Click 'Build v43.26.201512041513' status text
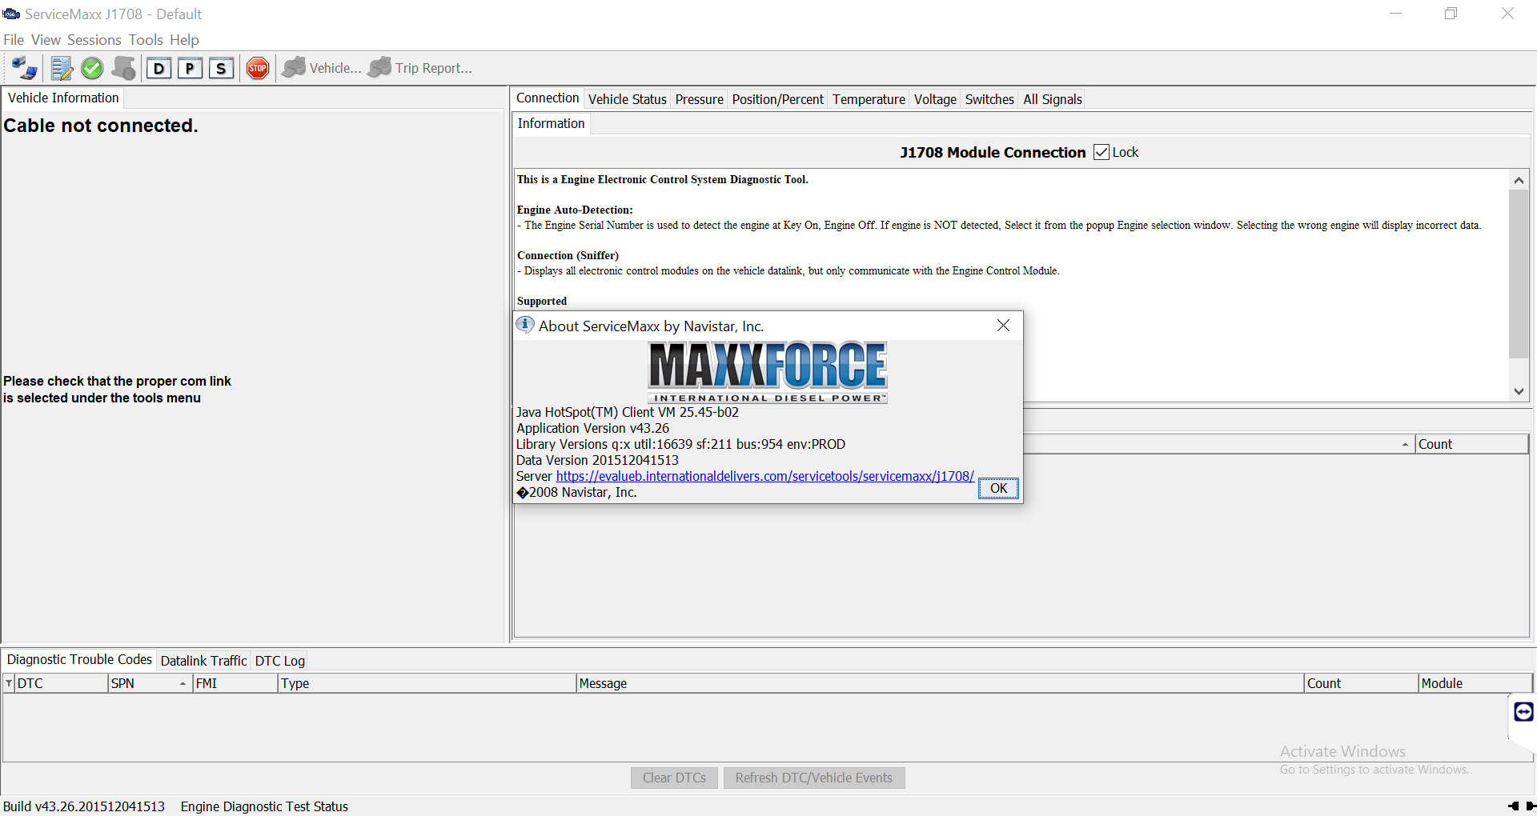 click(84, 806)
